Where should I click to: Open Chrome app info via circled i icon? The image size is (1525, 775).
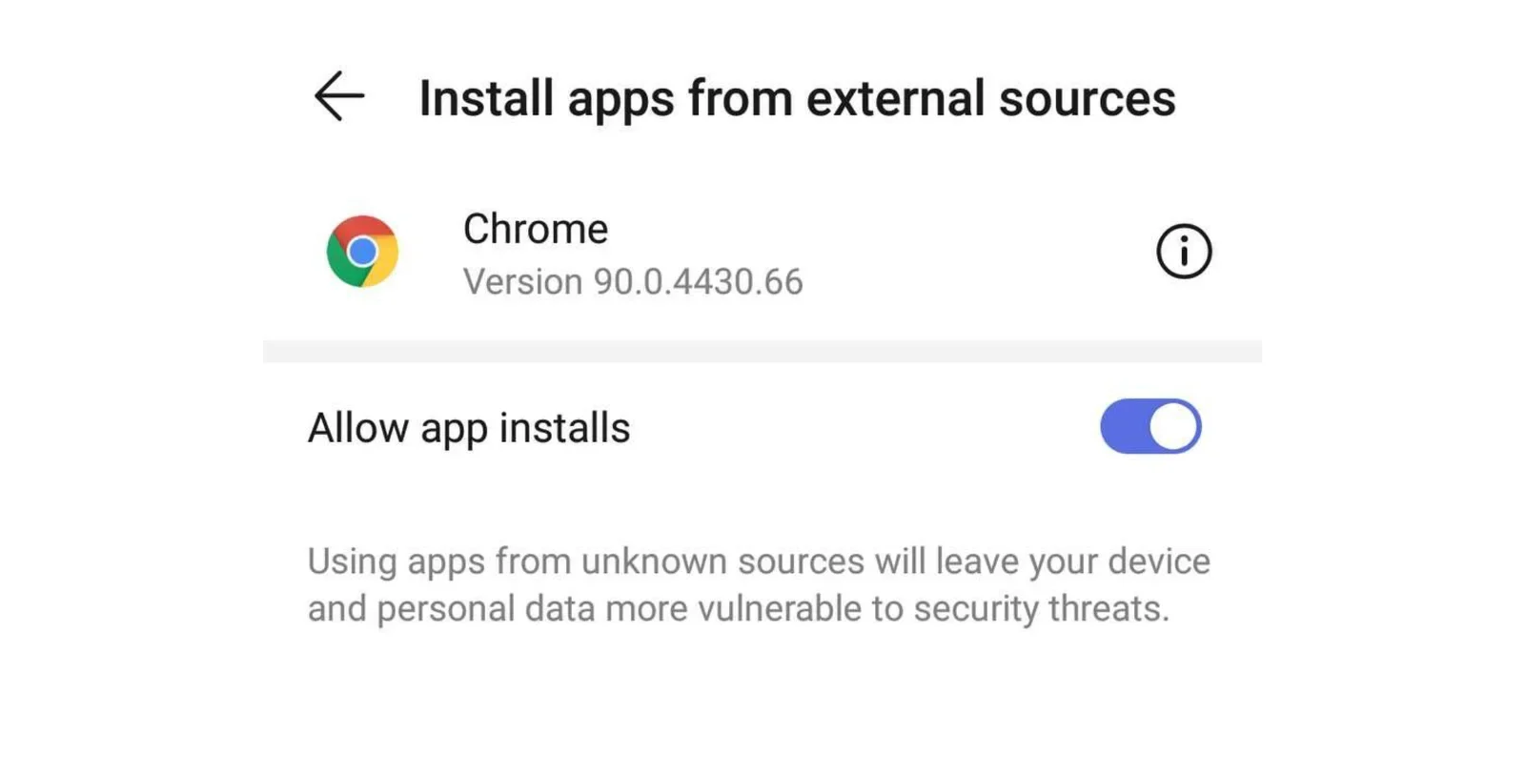coord(1183,252)
